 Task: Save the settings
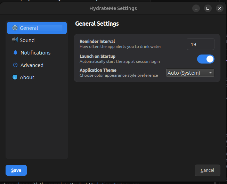tap(16, 170)
